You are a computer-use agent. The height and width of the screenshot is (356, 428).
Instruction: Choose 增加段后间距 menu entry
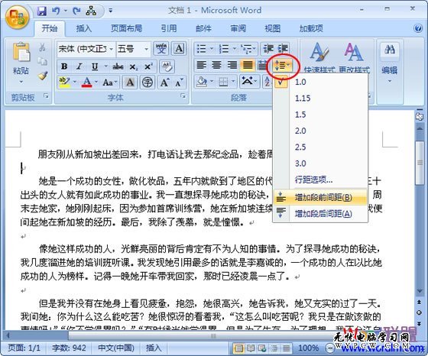321,213
